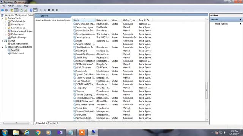
Task: Click the Back arrow toolbar icon
Action: [x=2, y=10]
